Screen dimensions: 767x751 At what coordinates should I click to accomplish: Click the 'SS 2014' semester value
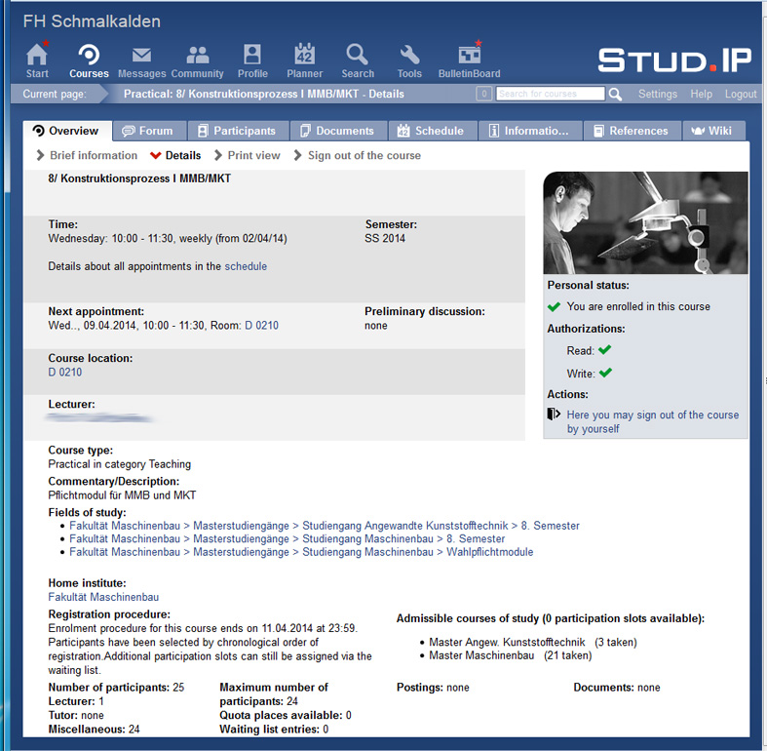coord(385,238)
